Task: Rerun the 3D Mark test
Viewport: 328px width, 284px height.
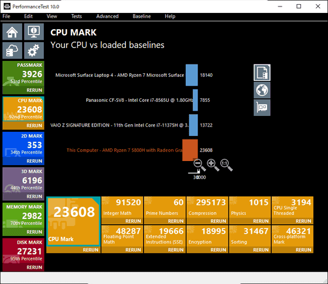Action: click(x=23, y=196)
